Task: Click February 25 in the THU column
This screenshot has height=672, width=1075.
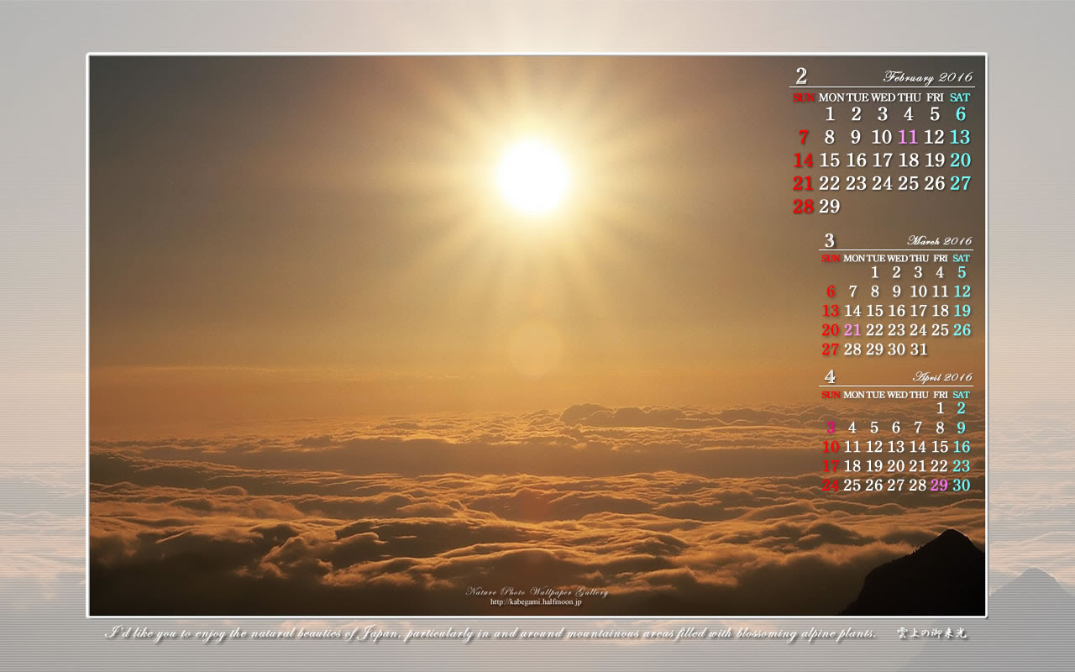Action: 908,183
